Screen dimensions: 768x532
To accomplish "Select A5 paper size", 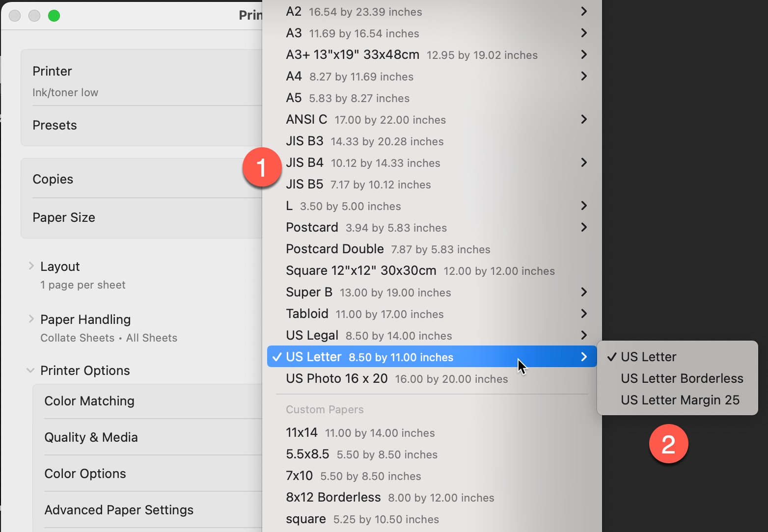I will (347, 98).
